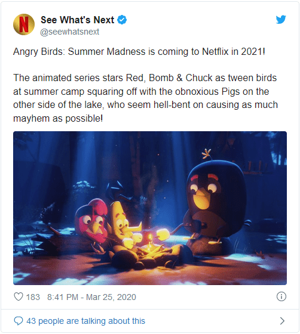Open the campfire scene tweet image
The width and height of the screenshot is (300, 334).
coord(150,208)
